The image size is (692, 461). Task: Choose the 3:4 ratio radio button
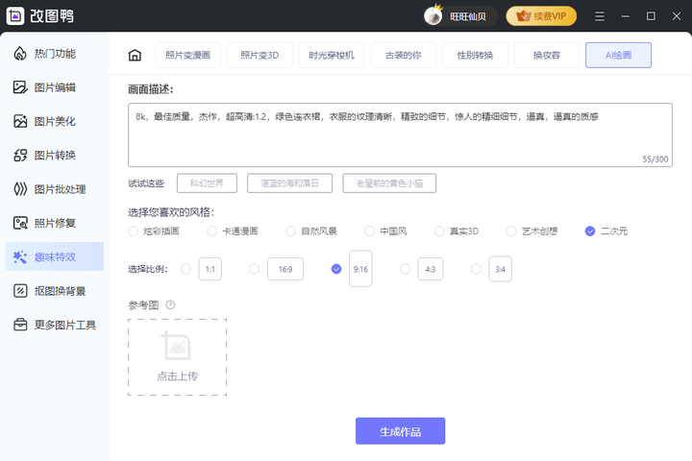pyautogui.click(x=476, y=269)
